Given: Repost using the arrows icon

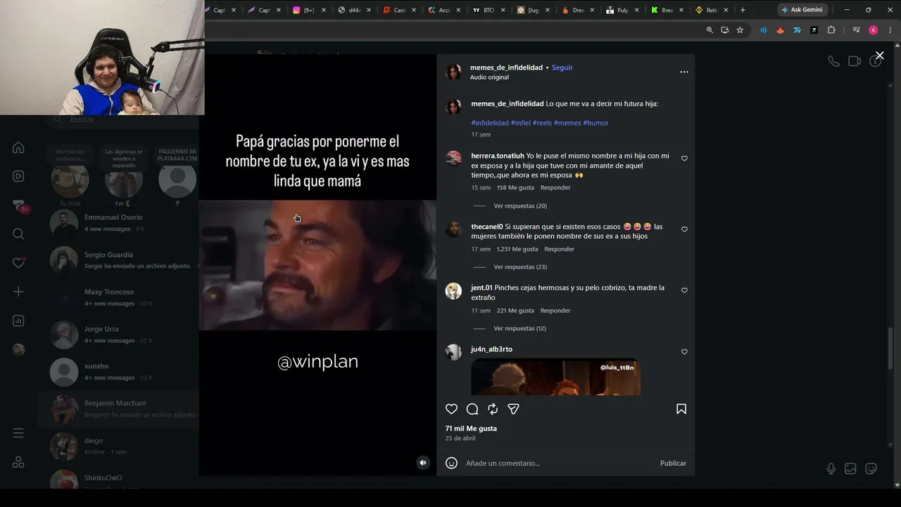Looking at the screenshot, I should point(493,409).
